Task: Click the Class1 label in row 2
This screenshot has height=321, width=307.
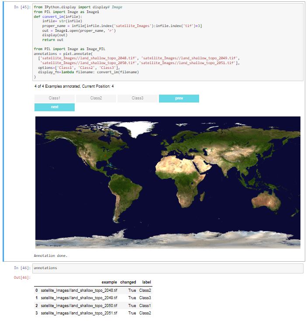Action: [145, 306]
